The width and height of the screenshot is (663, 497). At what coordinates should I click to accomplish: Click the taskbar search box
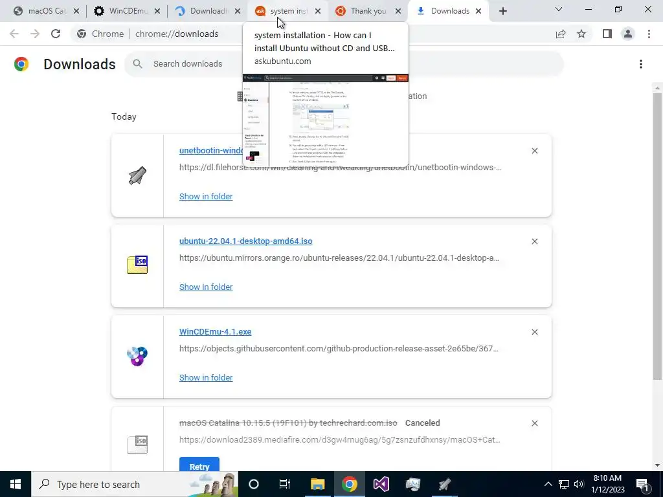click(x=135, y=484)
